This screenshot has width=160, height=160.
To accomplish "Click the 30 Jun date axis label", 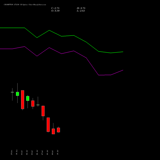I will click(x=17, y=152).
